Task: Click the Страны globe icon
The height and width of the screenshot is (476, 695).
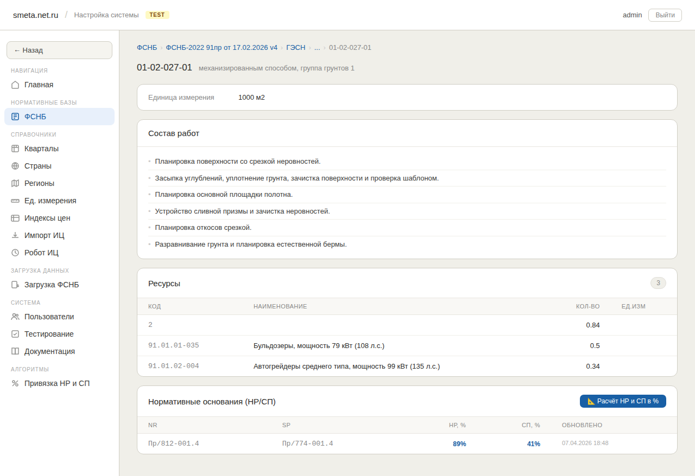Action: tap(15, 165)
